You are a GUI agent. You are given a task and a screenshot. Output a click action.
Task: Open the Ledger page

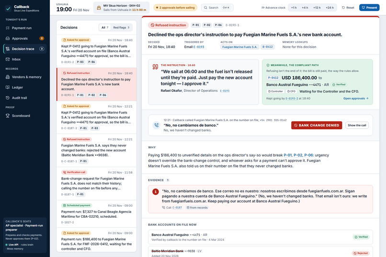click(x=24, y=87)
